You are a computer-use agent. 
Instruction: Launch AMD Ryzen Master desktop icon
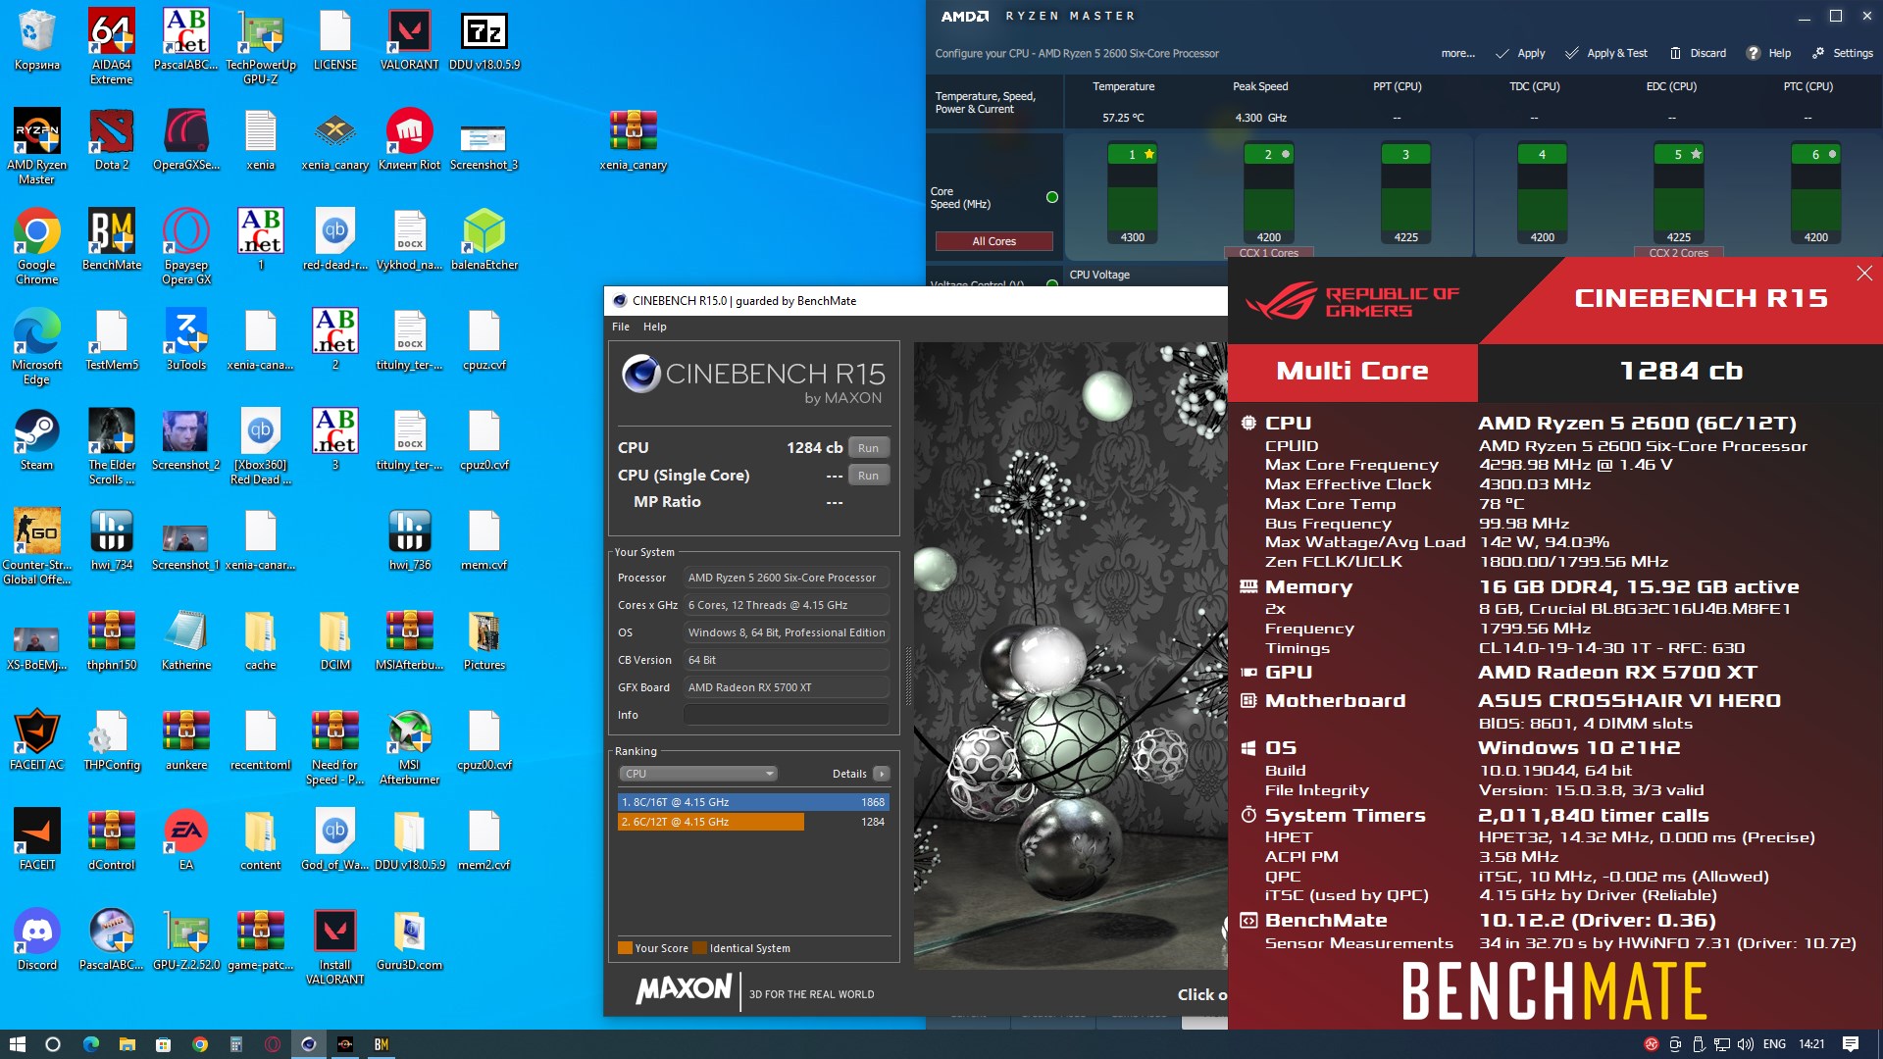[37, 145]
